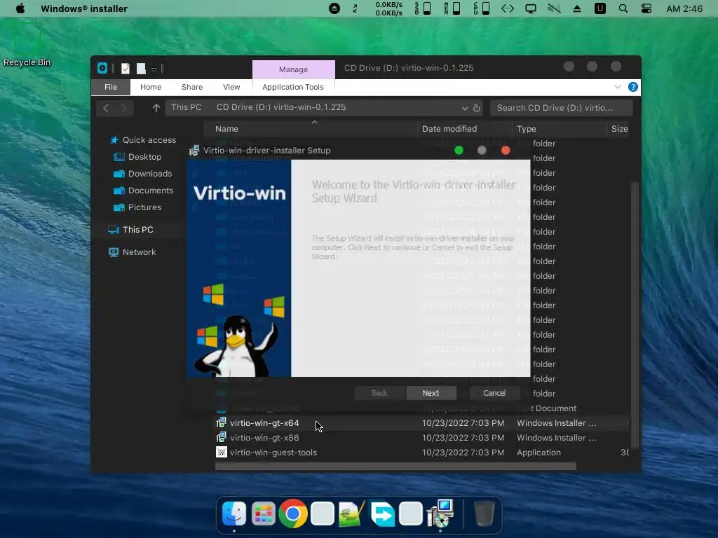This screenshot has width=718, height=538.
Task: Open the SSD usage meter icon
Action: point(423,8)
